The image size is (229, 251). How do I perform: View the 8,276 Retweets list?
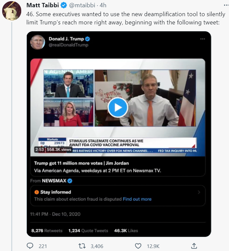(47, 231)
